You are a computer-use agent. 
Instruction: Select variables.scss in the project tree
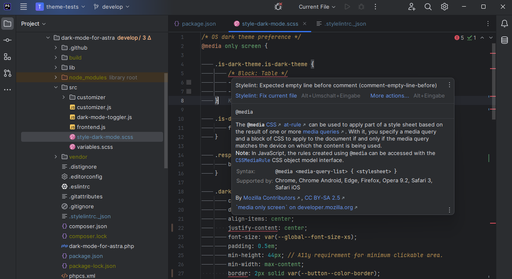95,147
